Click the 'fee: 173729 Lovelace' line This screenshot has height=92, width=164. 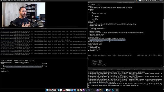point(95,5)
